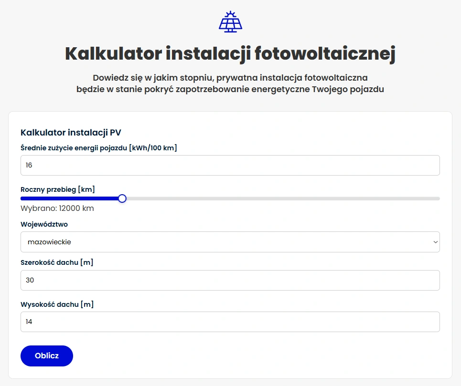The image size is (461, 386).
Task: Click the subtitle line starting 'Dowiedz się'
Action: coord(230,77)
